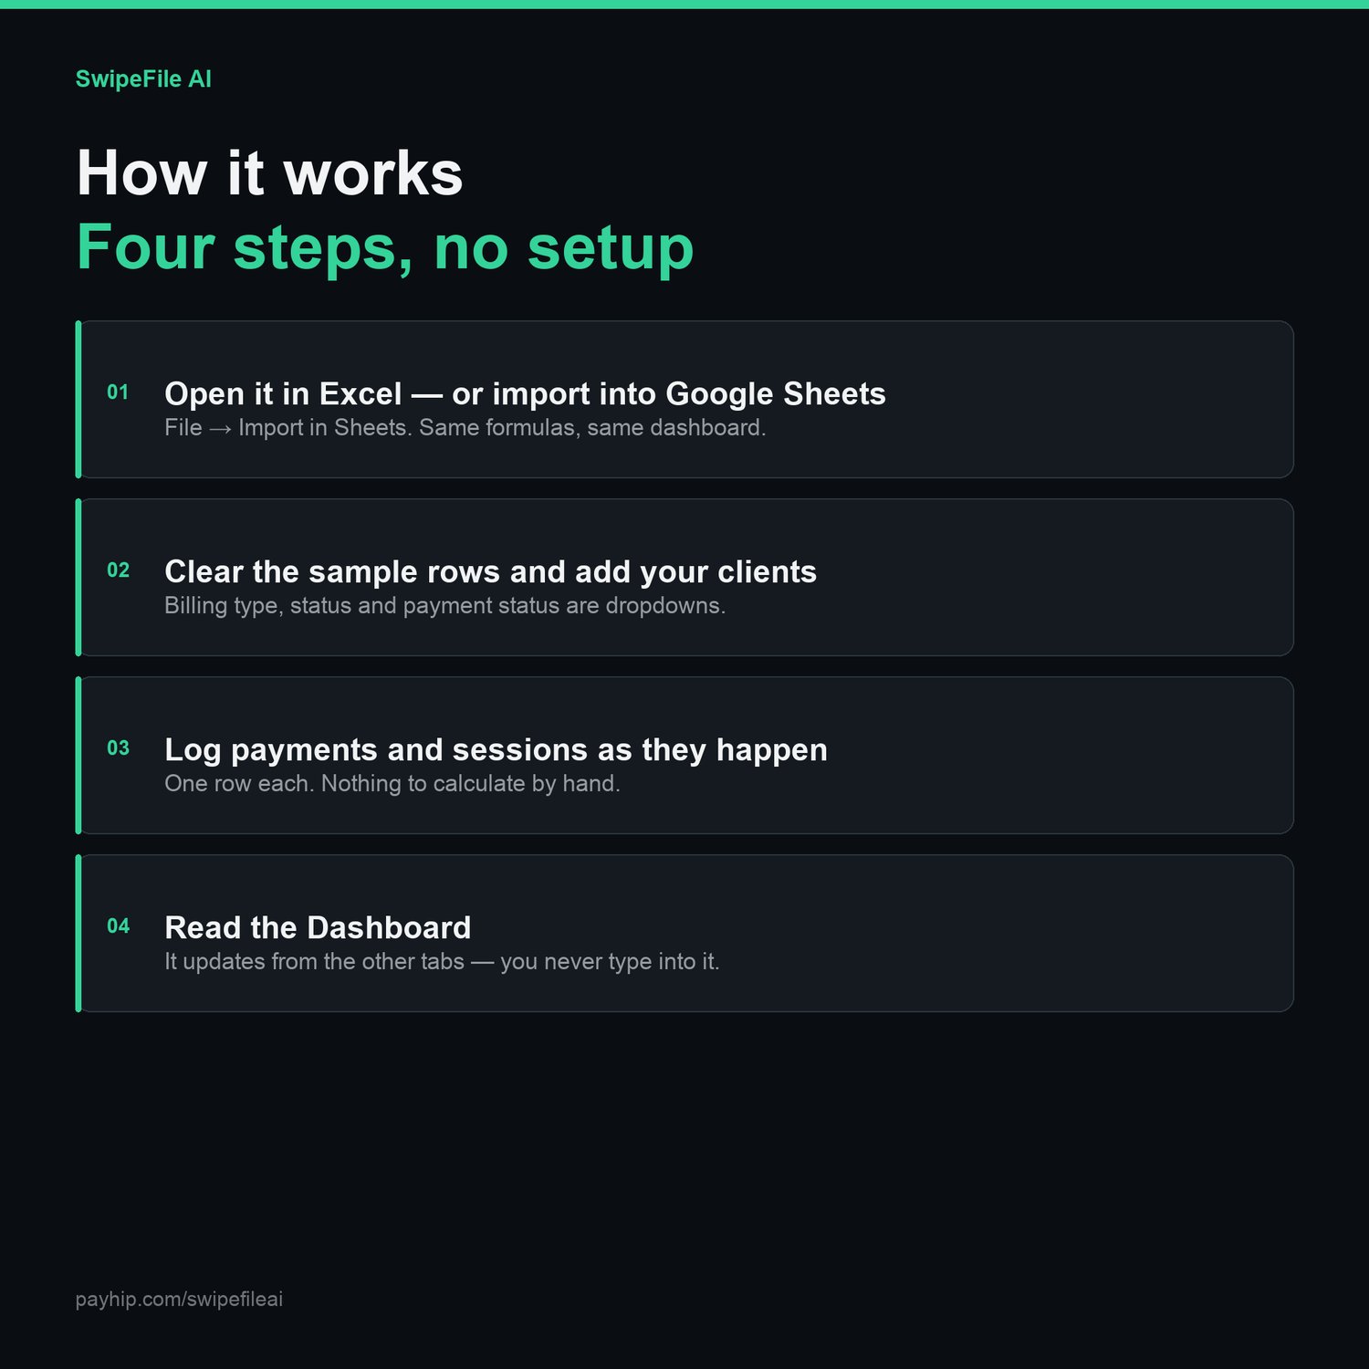Viewport: 1369px width, 1369px height.
Task: Select the step number 03 badge
Action: click(118, 748)
